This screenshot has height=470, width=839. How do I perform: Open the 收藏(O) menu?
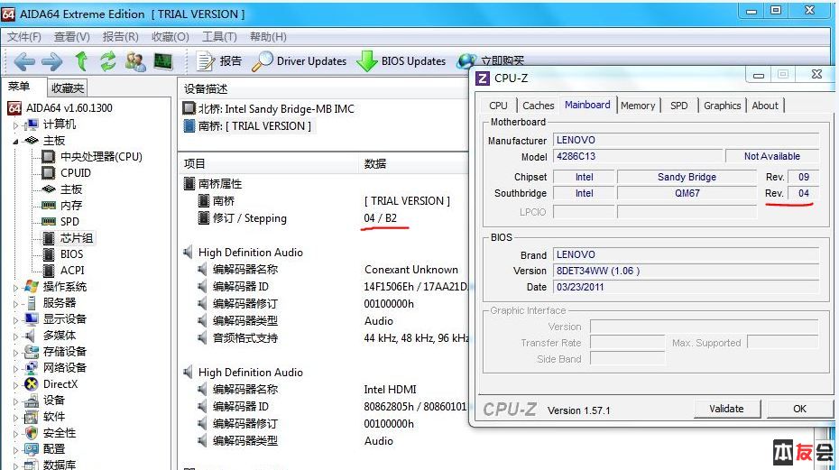[x=171, y=36]
